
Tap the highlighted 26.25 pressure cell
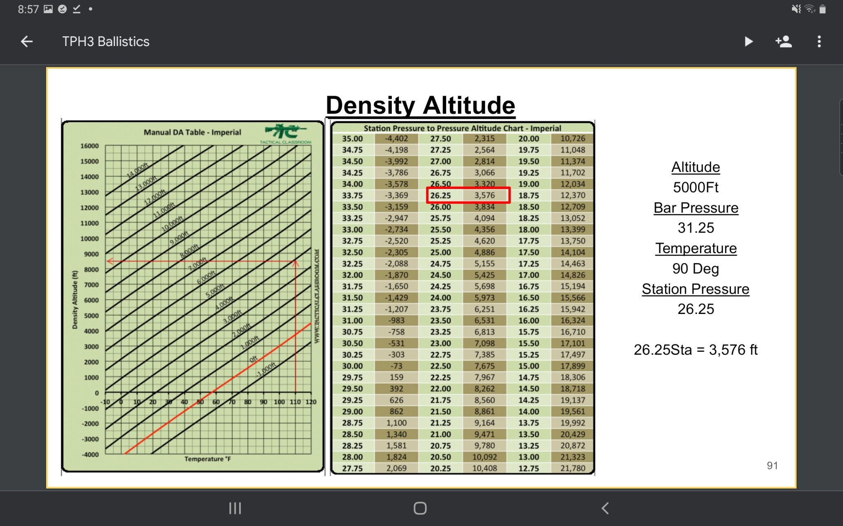tap(441, 196)
